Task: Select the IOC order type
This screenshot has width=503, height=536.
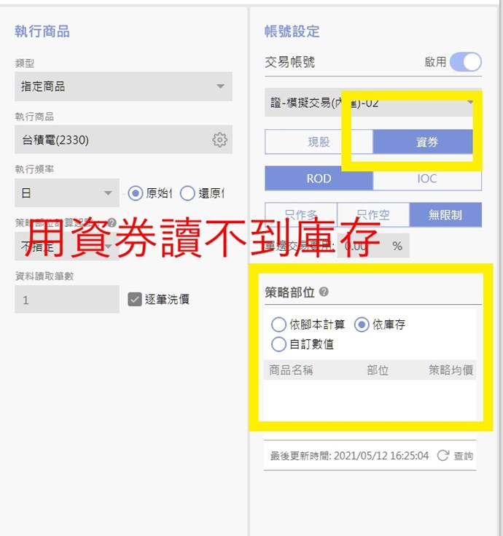Action: click(x=427, y=179)
